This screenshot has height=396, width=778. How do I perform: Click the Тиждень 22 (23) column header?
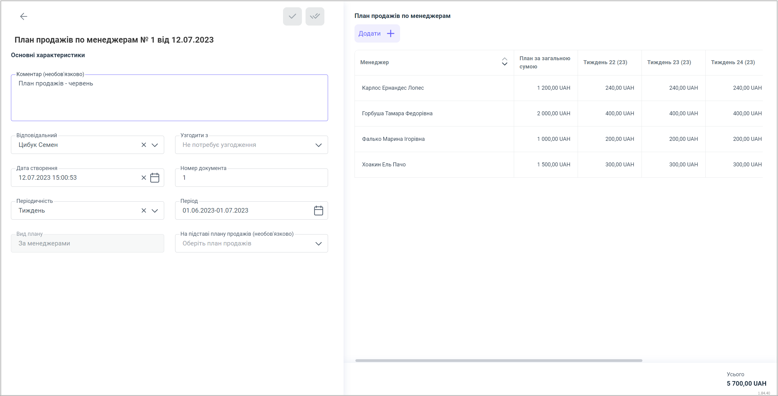pyautogui.click(x=605, y=62)
